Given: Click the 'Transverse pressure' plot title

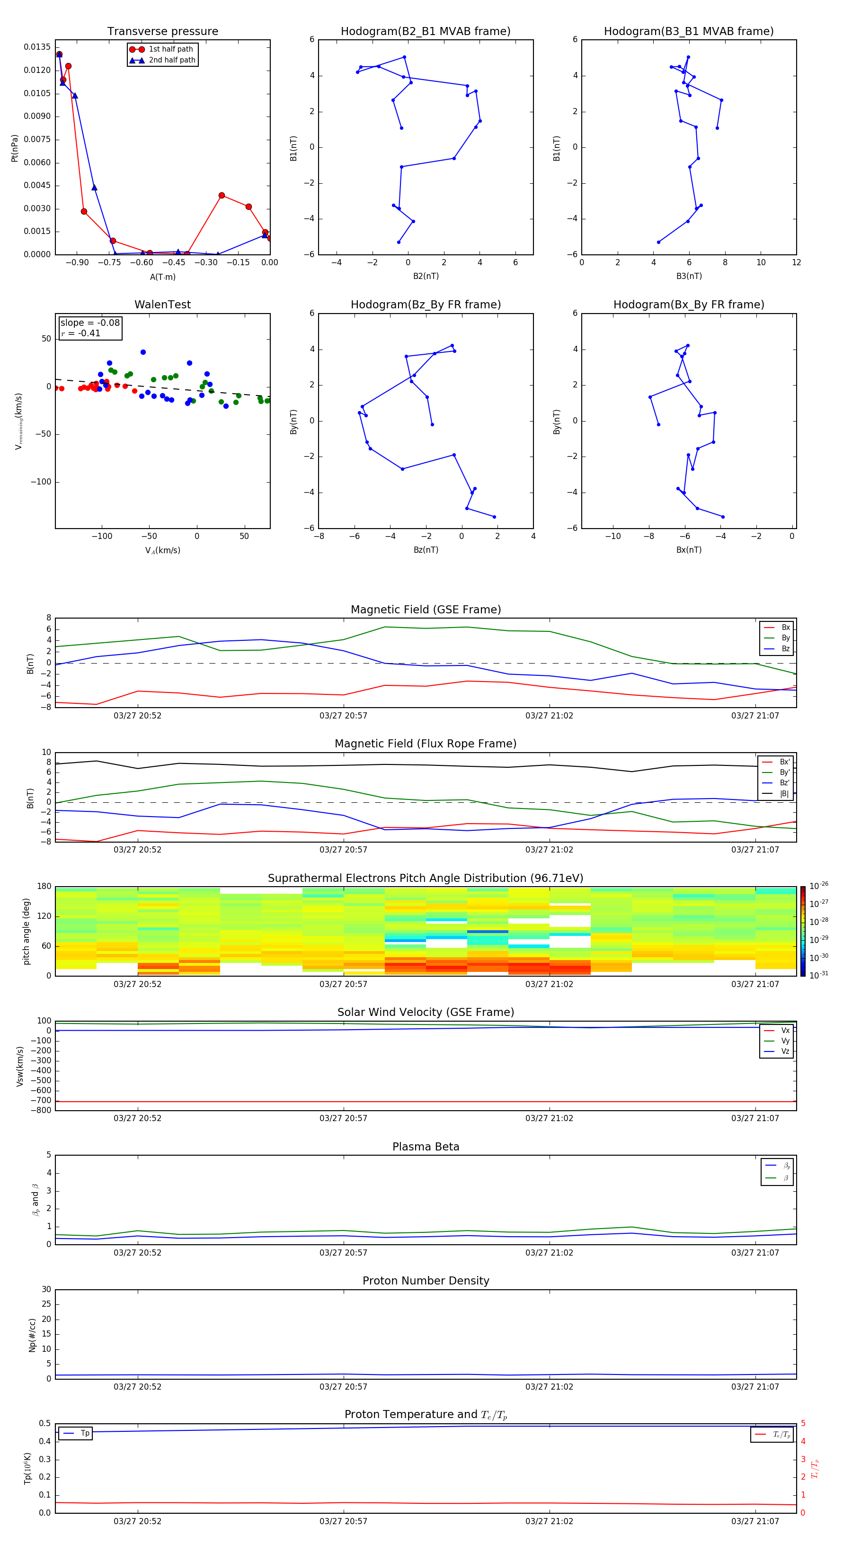Looking at the screenshot, I should point(162,32).
